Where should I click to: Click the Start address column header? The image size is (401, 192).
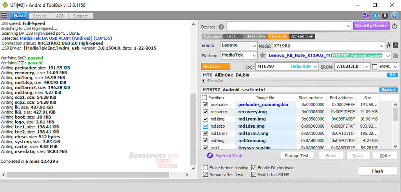(x=311, y=98)
